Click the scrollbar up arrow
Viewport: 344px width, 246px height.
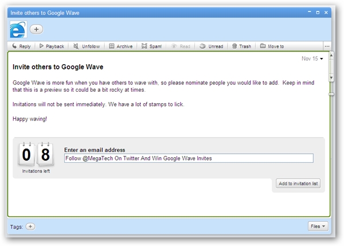331,56
